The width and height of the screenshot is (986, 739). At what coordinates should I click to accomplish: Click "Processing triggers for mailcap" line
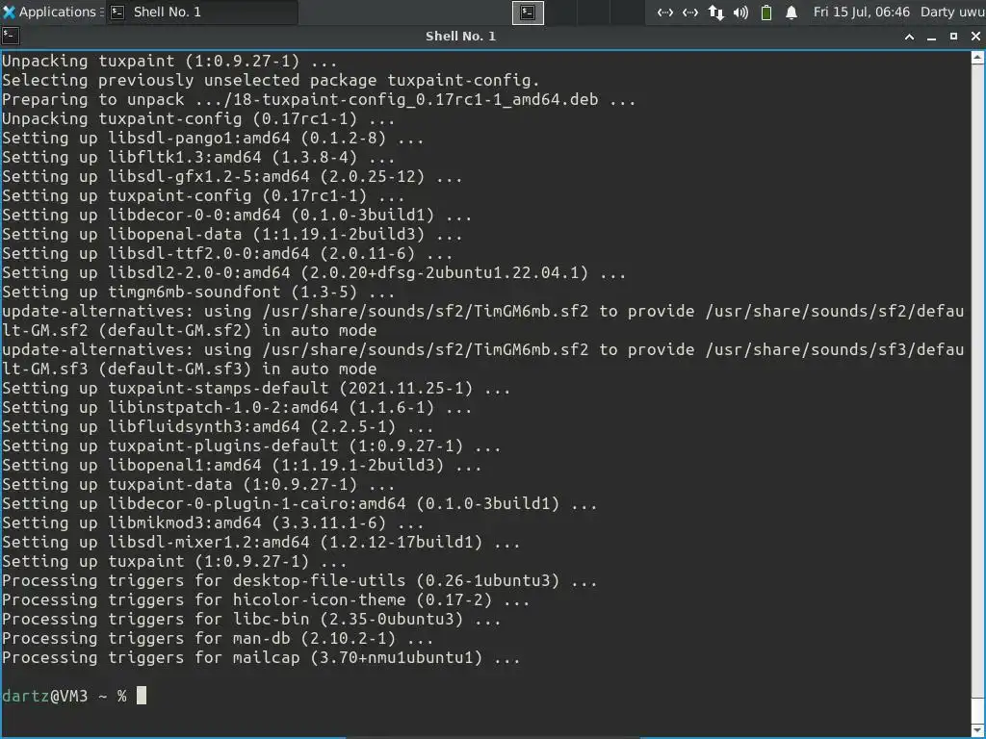(x=262, y=658)
